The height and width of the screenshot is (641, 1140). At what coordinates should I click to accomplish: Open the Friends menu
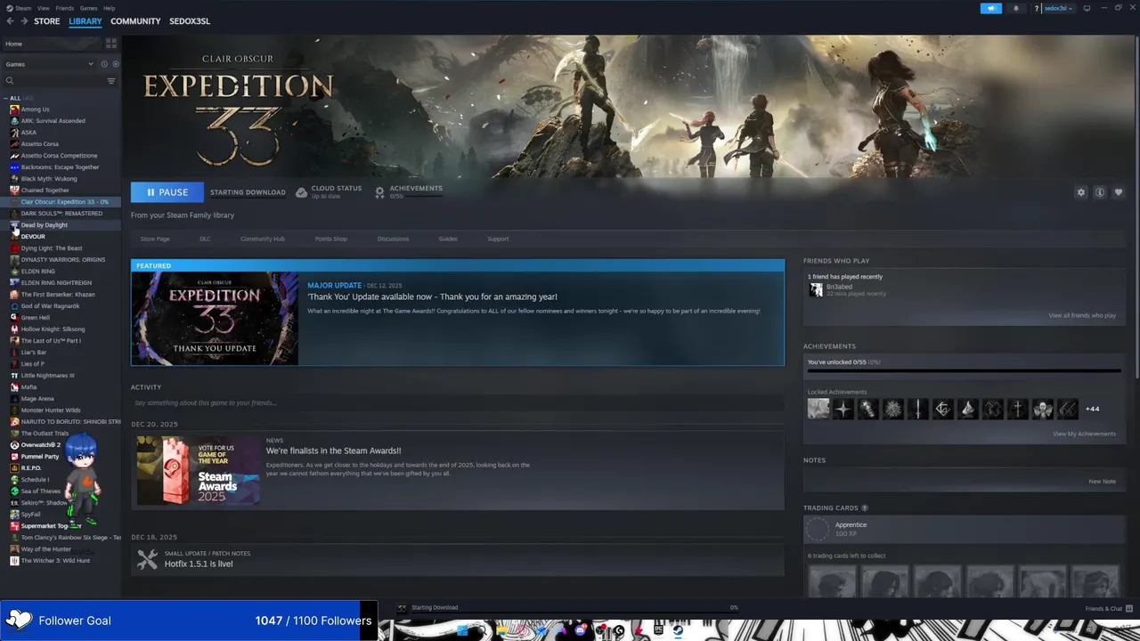pos(65,8)
